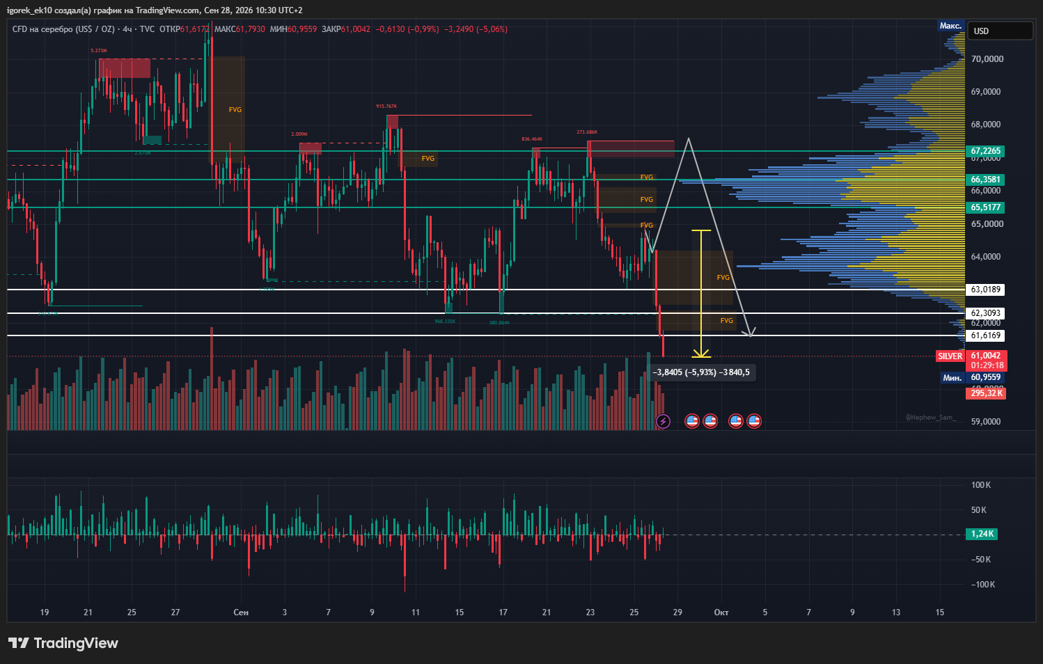
Task: Click the TradingView logo
Action: pos(63,643)
